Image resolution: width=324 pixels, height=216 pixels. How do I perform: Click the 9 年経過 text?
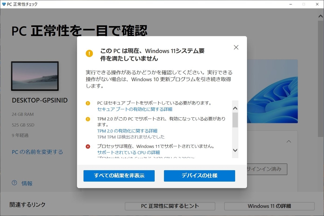tap(20, 135)
